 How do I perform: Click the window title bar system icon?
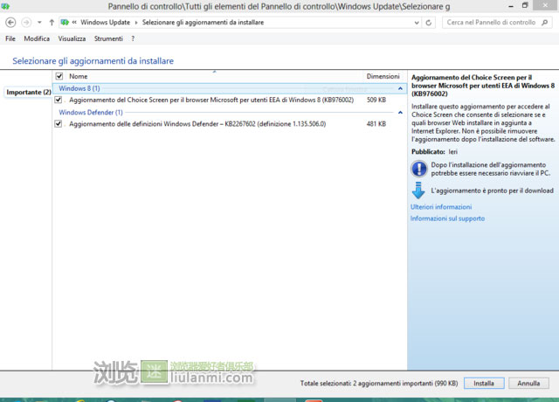[x=5, y=6]
